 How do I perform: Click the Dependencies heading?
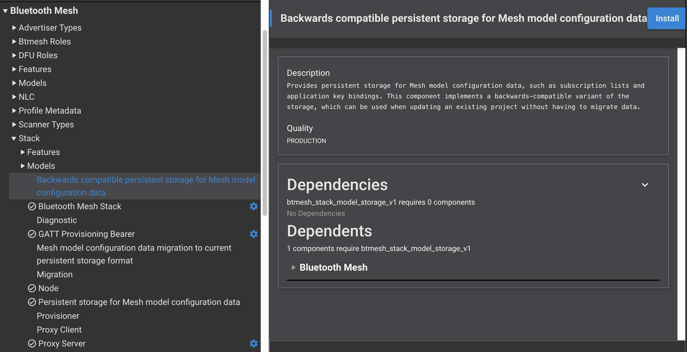click(337, 185)
